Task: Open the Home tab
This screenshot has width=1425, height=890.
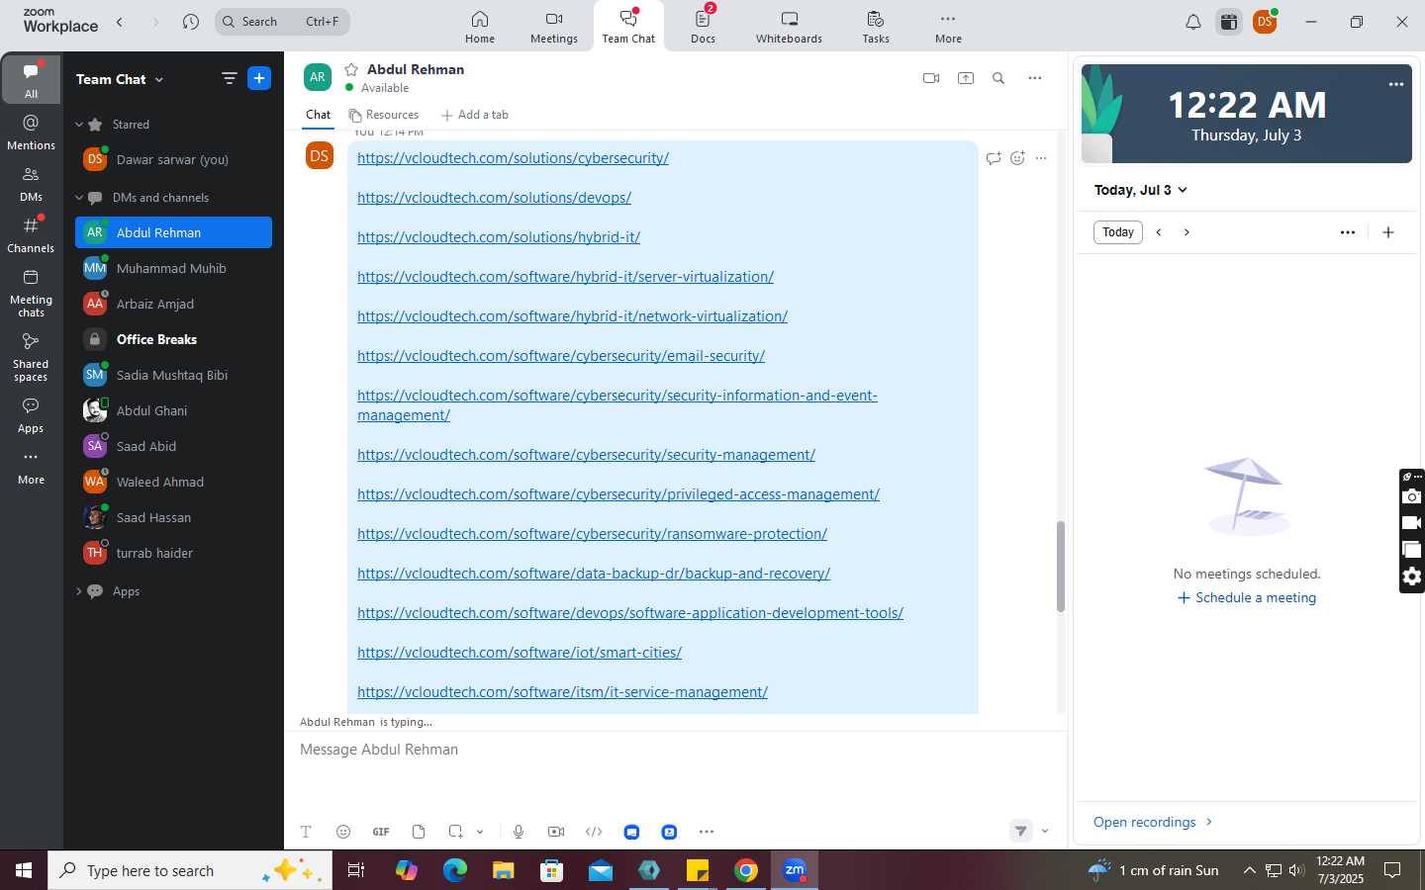Action: [480, 27]
